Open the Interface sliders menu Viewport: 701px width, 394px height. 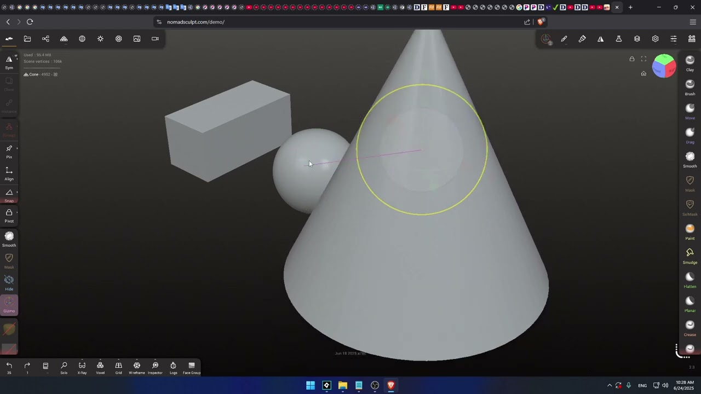pos(674,39)
